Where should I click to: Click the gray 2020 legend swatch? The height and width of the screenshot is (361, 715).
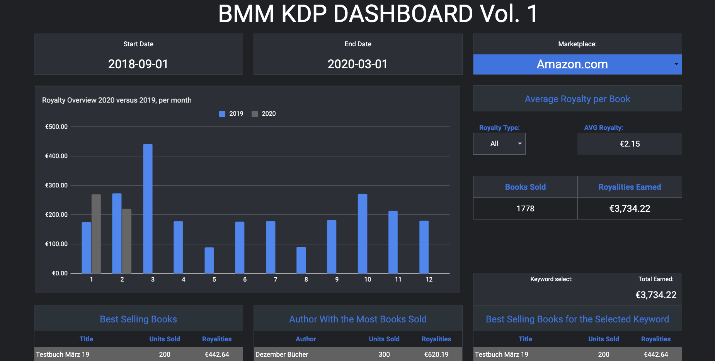coord(255,114)
